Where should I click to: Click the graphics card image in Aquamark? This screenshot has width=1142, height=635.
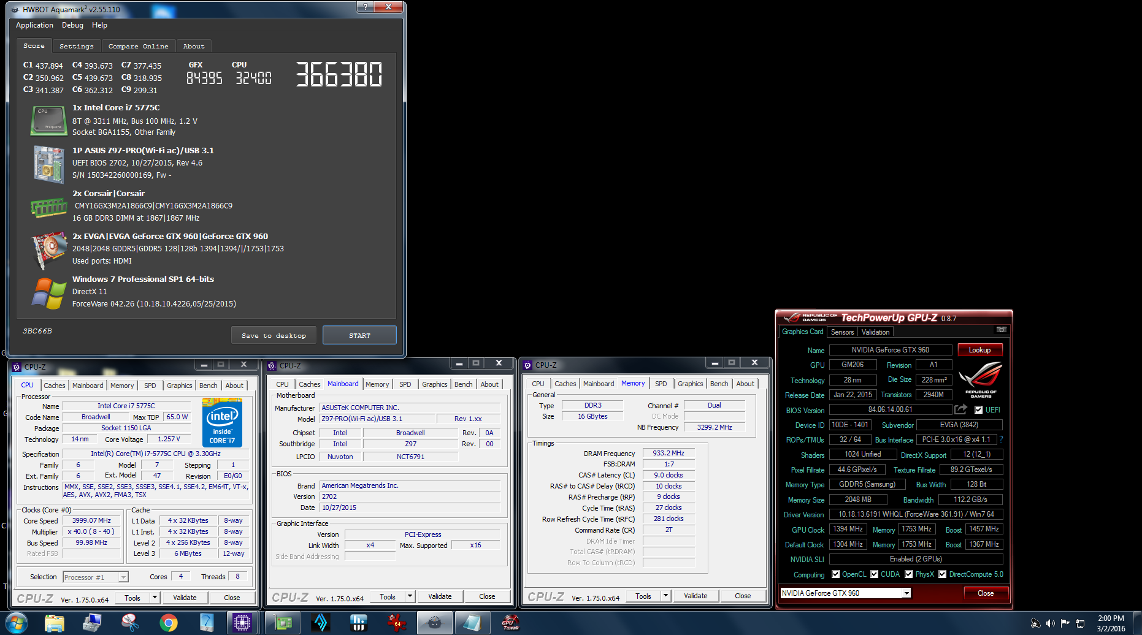click(49, 249)
